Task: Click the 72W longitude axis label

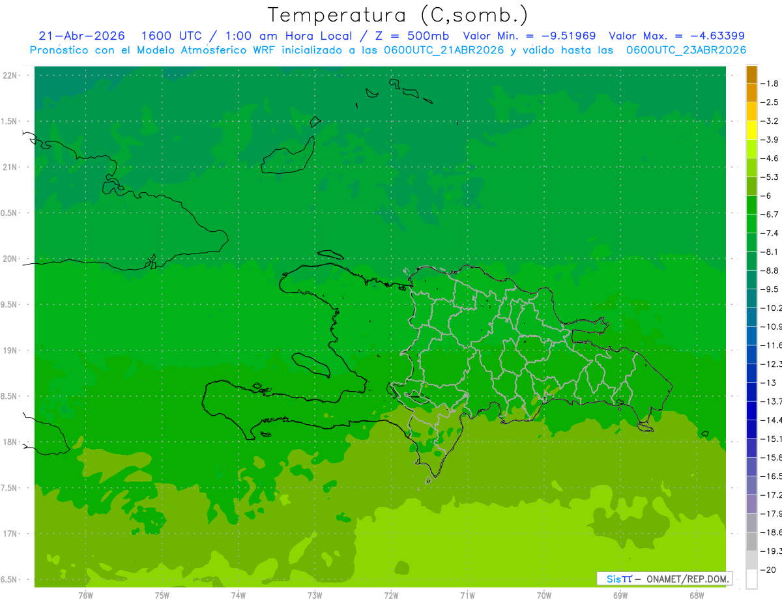Action: tap(391, 595)
